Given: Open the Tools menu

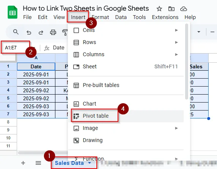Looking at the screenshot, I should tap(139, 17).
